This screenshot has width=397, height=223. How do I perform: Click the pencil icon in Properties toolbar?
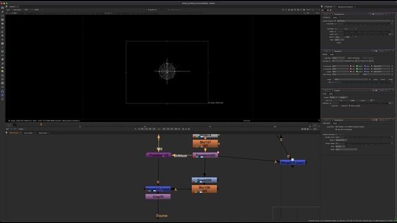tap(331, 10)
